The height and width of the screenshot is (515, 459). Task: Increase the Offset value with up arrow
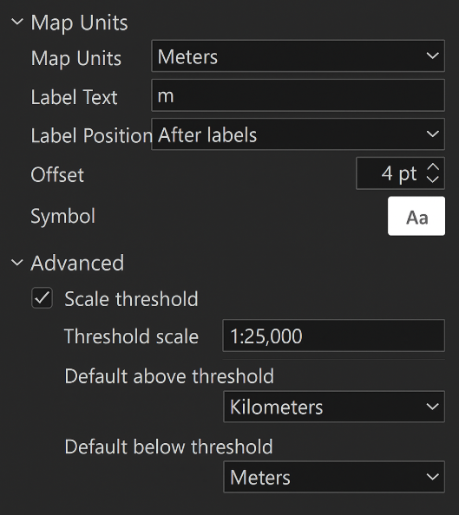[x=433, y=166]
